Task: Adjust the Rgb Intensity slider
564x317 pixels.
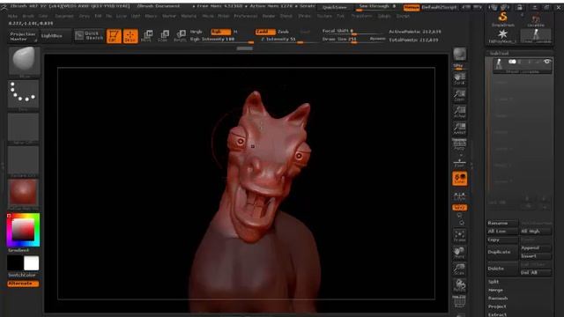Action: tap(222, 40)
